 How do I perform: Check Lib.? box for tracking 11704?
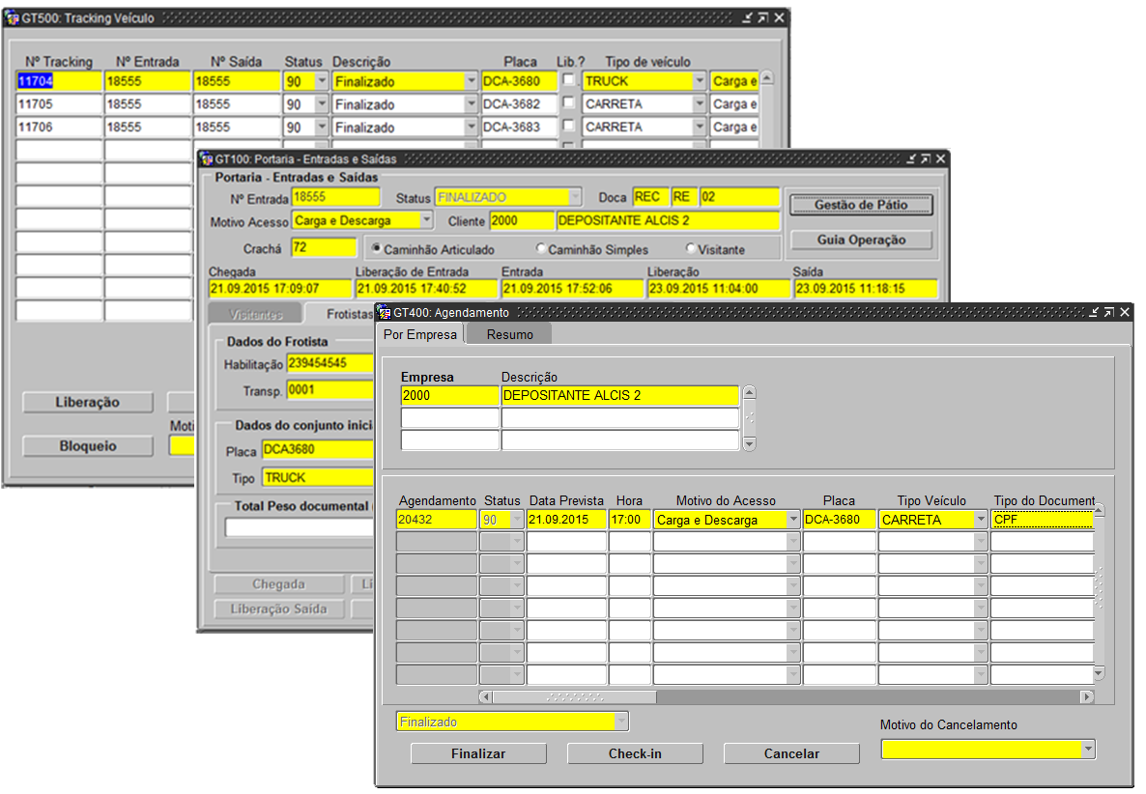point(568,79)
